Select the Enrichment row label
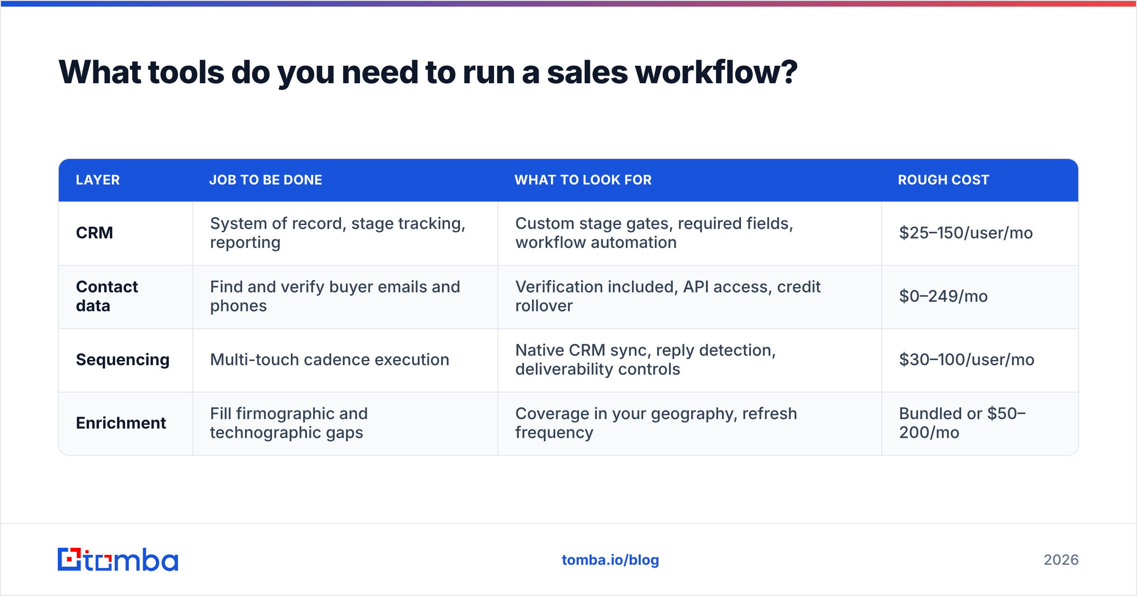 click(121, 423)
